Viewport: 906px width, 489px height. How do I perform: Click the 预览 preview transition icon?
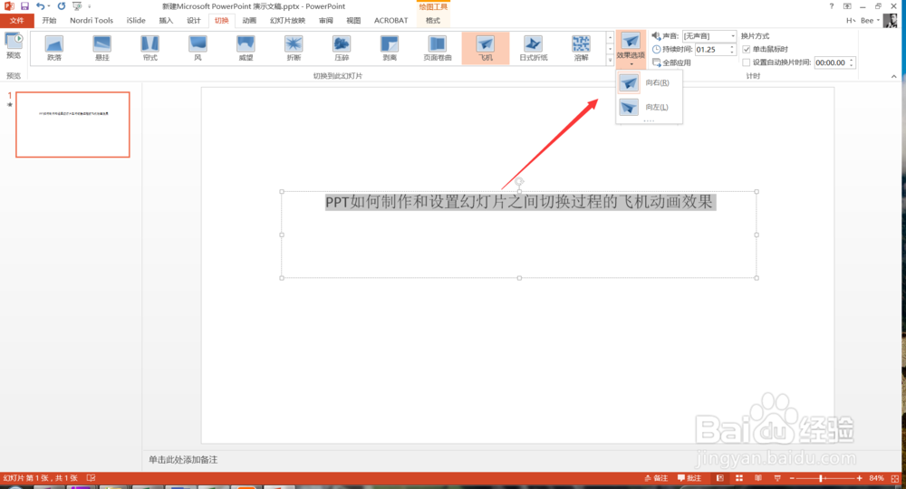pyautogui.click(x=14, y=46)
